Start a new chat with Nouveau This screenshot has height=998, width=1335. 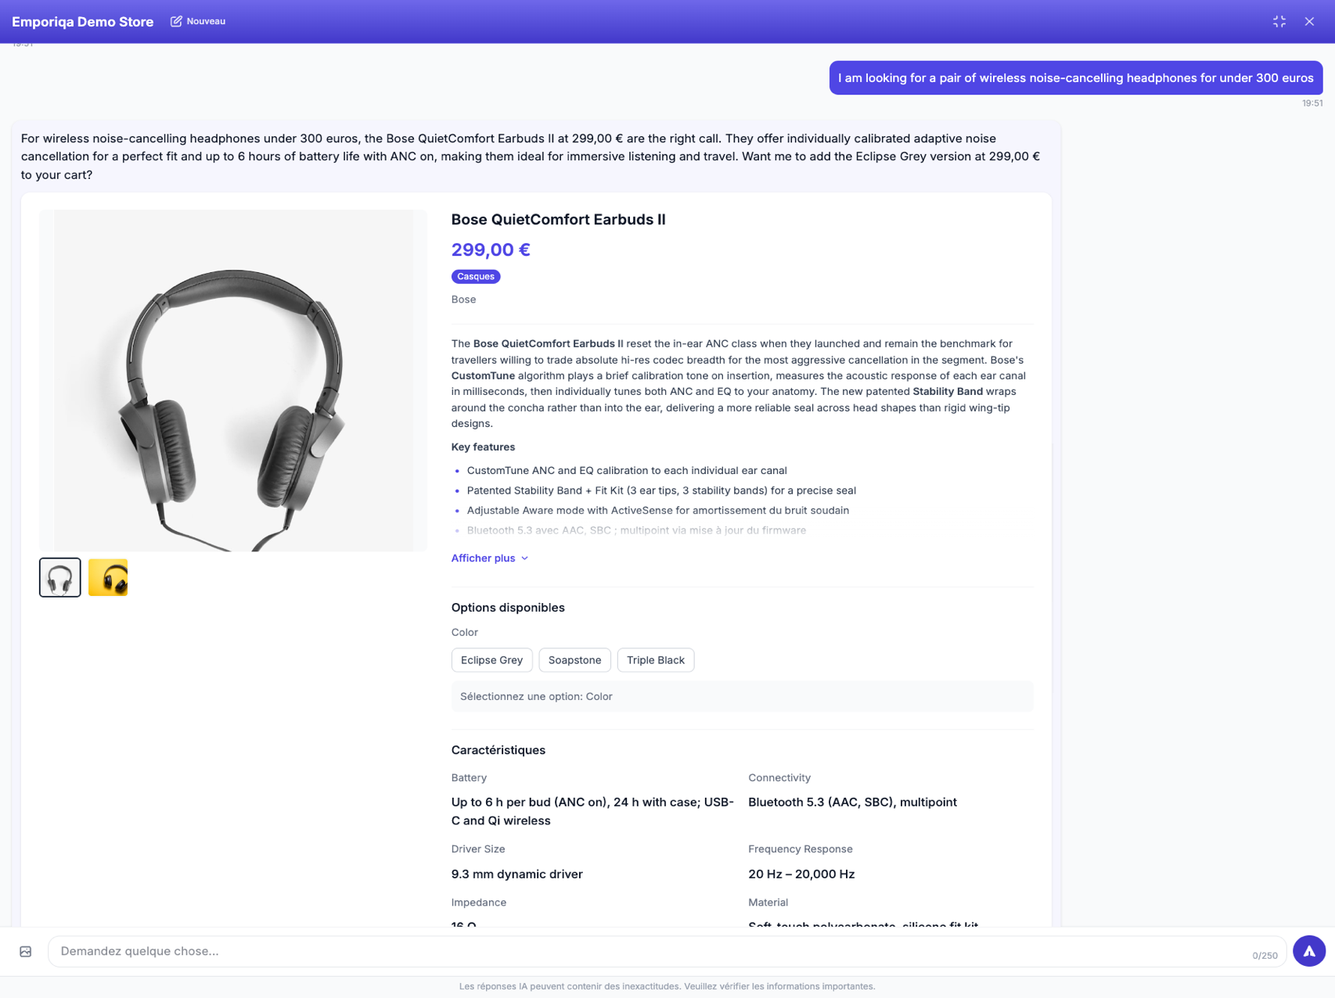point(198,21)
